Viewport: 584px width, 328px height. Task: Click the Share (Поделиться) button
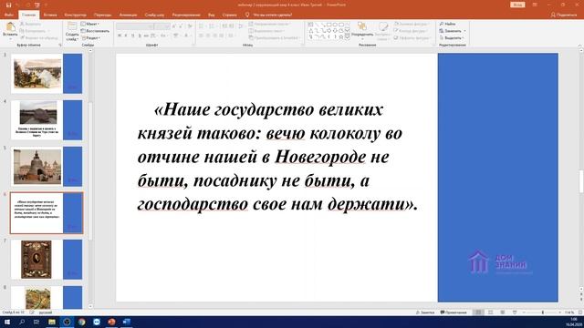(x=564, y=15)
